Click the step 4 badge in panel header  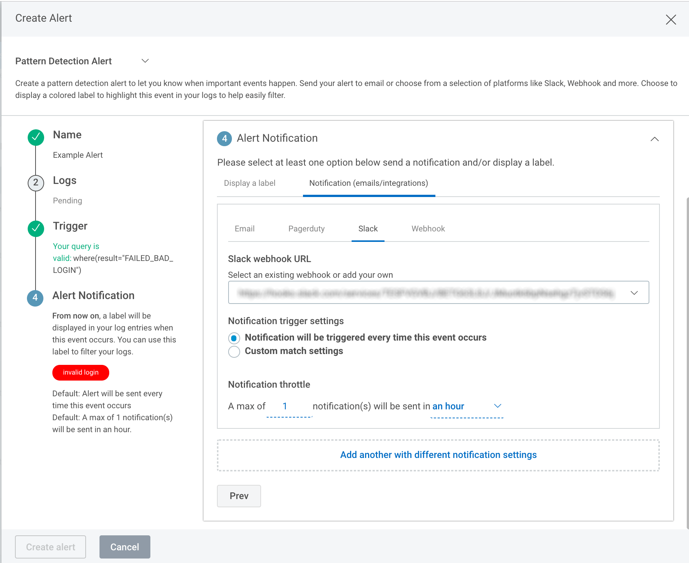click(x=224, y=138)
